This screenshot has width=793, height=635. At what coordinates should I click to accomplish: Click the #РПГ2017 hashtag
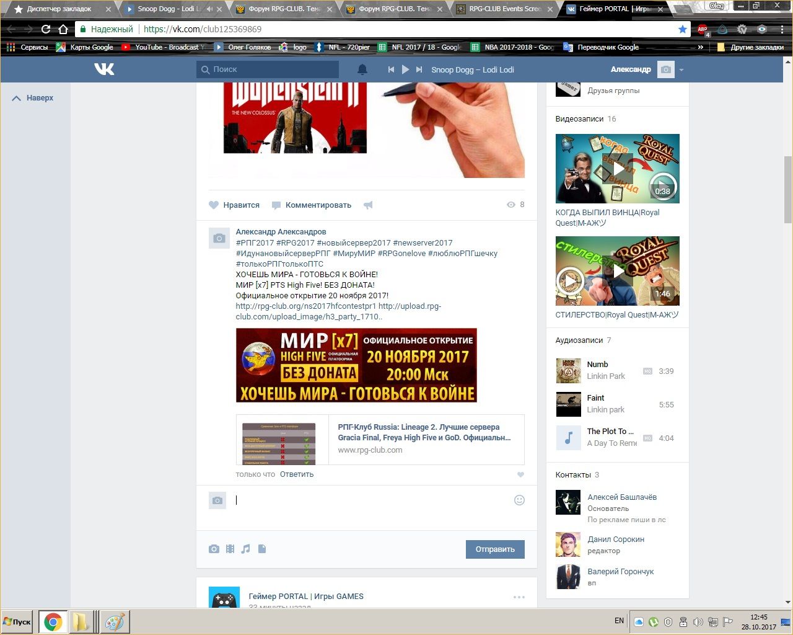click(255, 243)
